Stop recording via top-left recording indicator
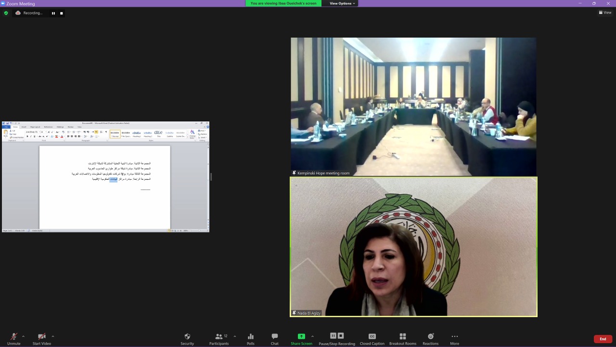This screenshot has width=616, height=347. 61,13
